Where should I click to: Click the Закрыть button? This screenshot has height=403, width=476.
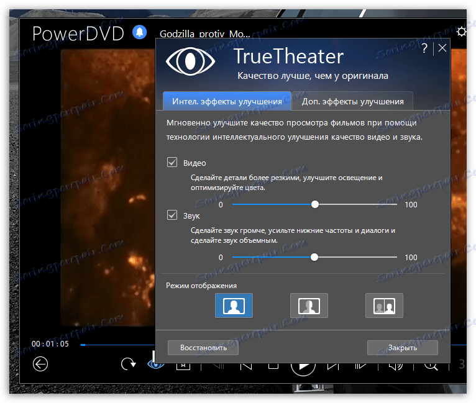(x=403, y=348)
